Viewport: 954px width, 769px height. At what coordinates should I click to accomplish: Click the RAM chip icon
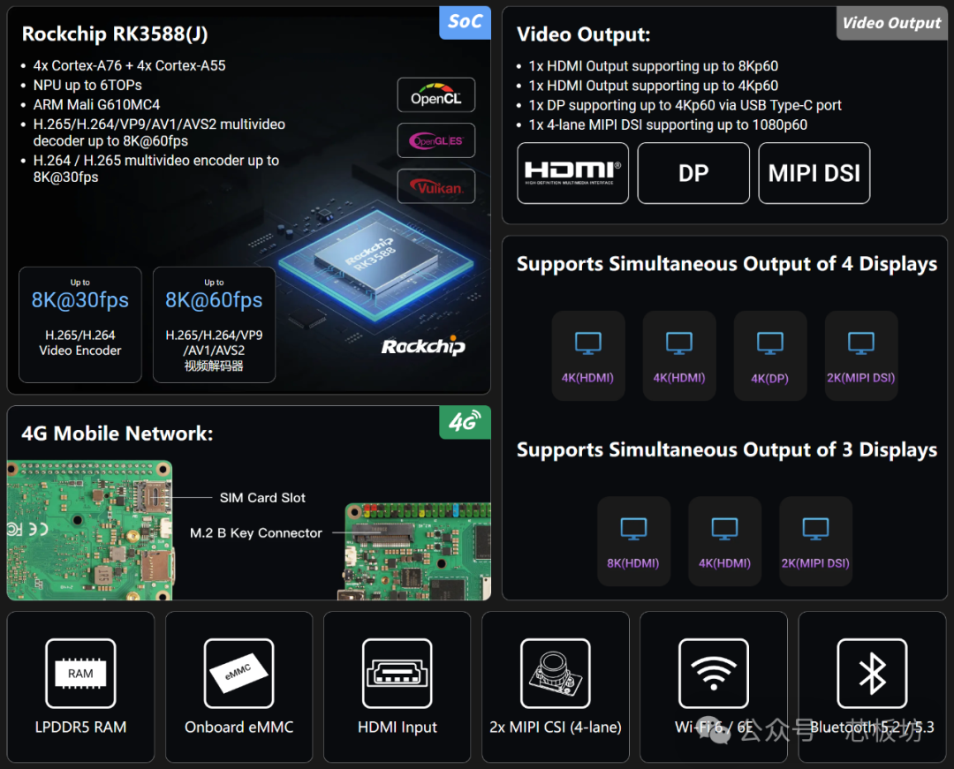81,674
